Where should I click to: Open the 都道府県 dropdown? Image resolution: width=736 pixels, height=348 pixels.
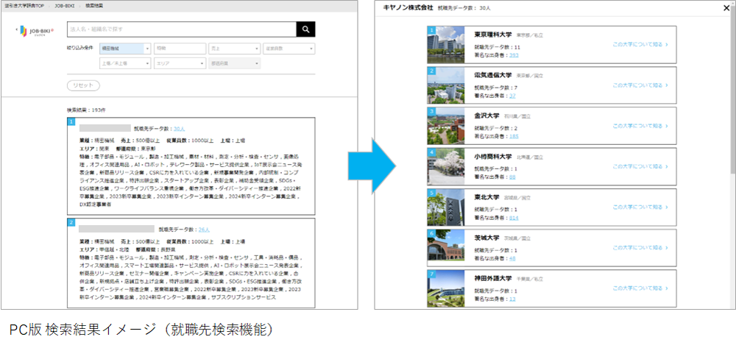pos(234,63)
